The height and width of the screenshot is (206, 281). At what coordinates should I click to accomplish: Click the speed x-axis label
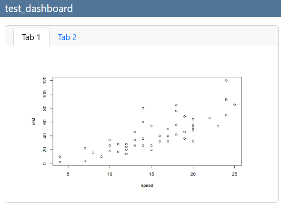coord(147,185)
